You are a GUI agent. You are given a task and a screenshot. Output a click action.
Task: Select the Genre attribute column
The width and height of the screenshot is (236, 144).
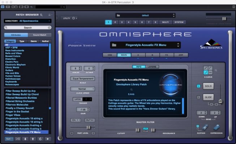(34, 41)
